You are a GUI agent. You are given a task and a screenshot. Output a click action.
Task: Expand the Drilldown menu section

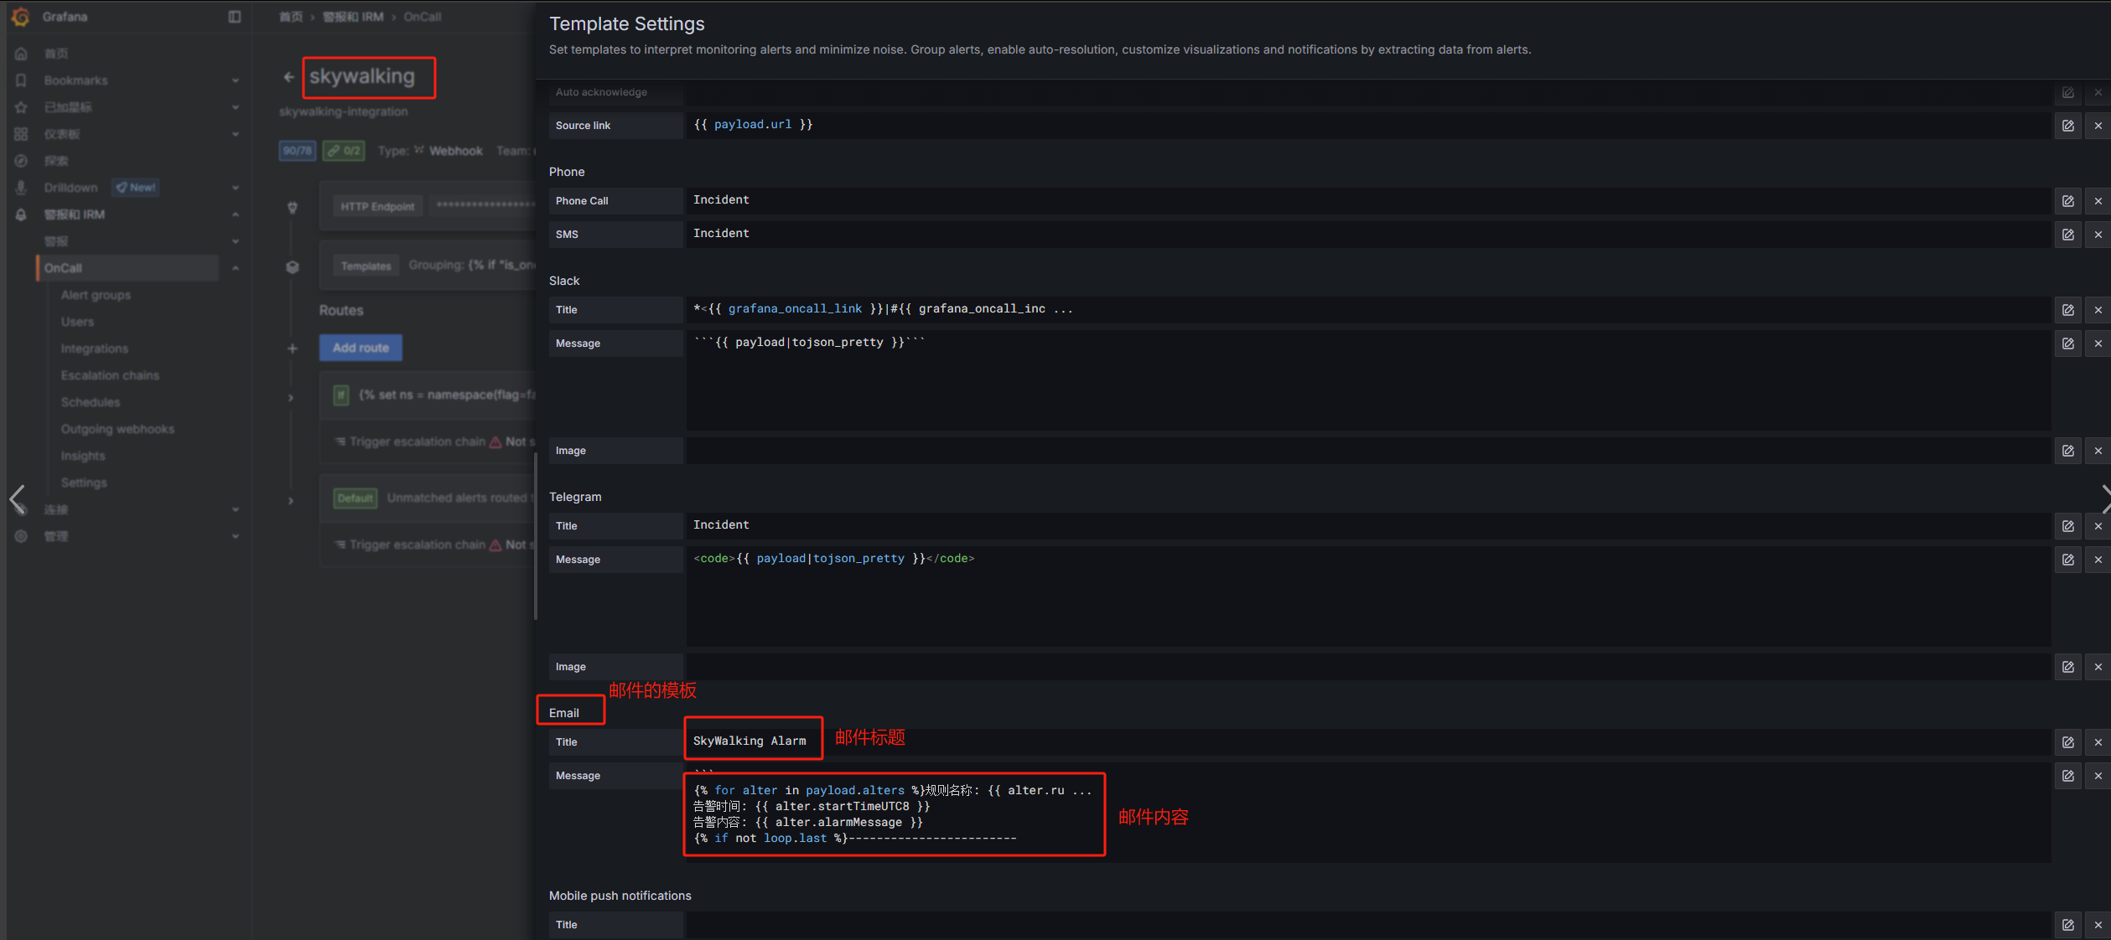(236, 188)
